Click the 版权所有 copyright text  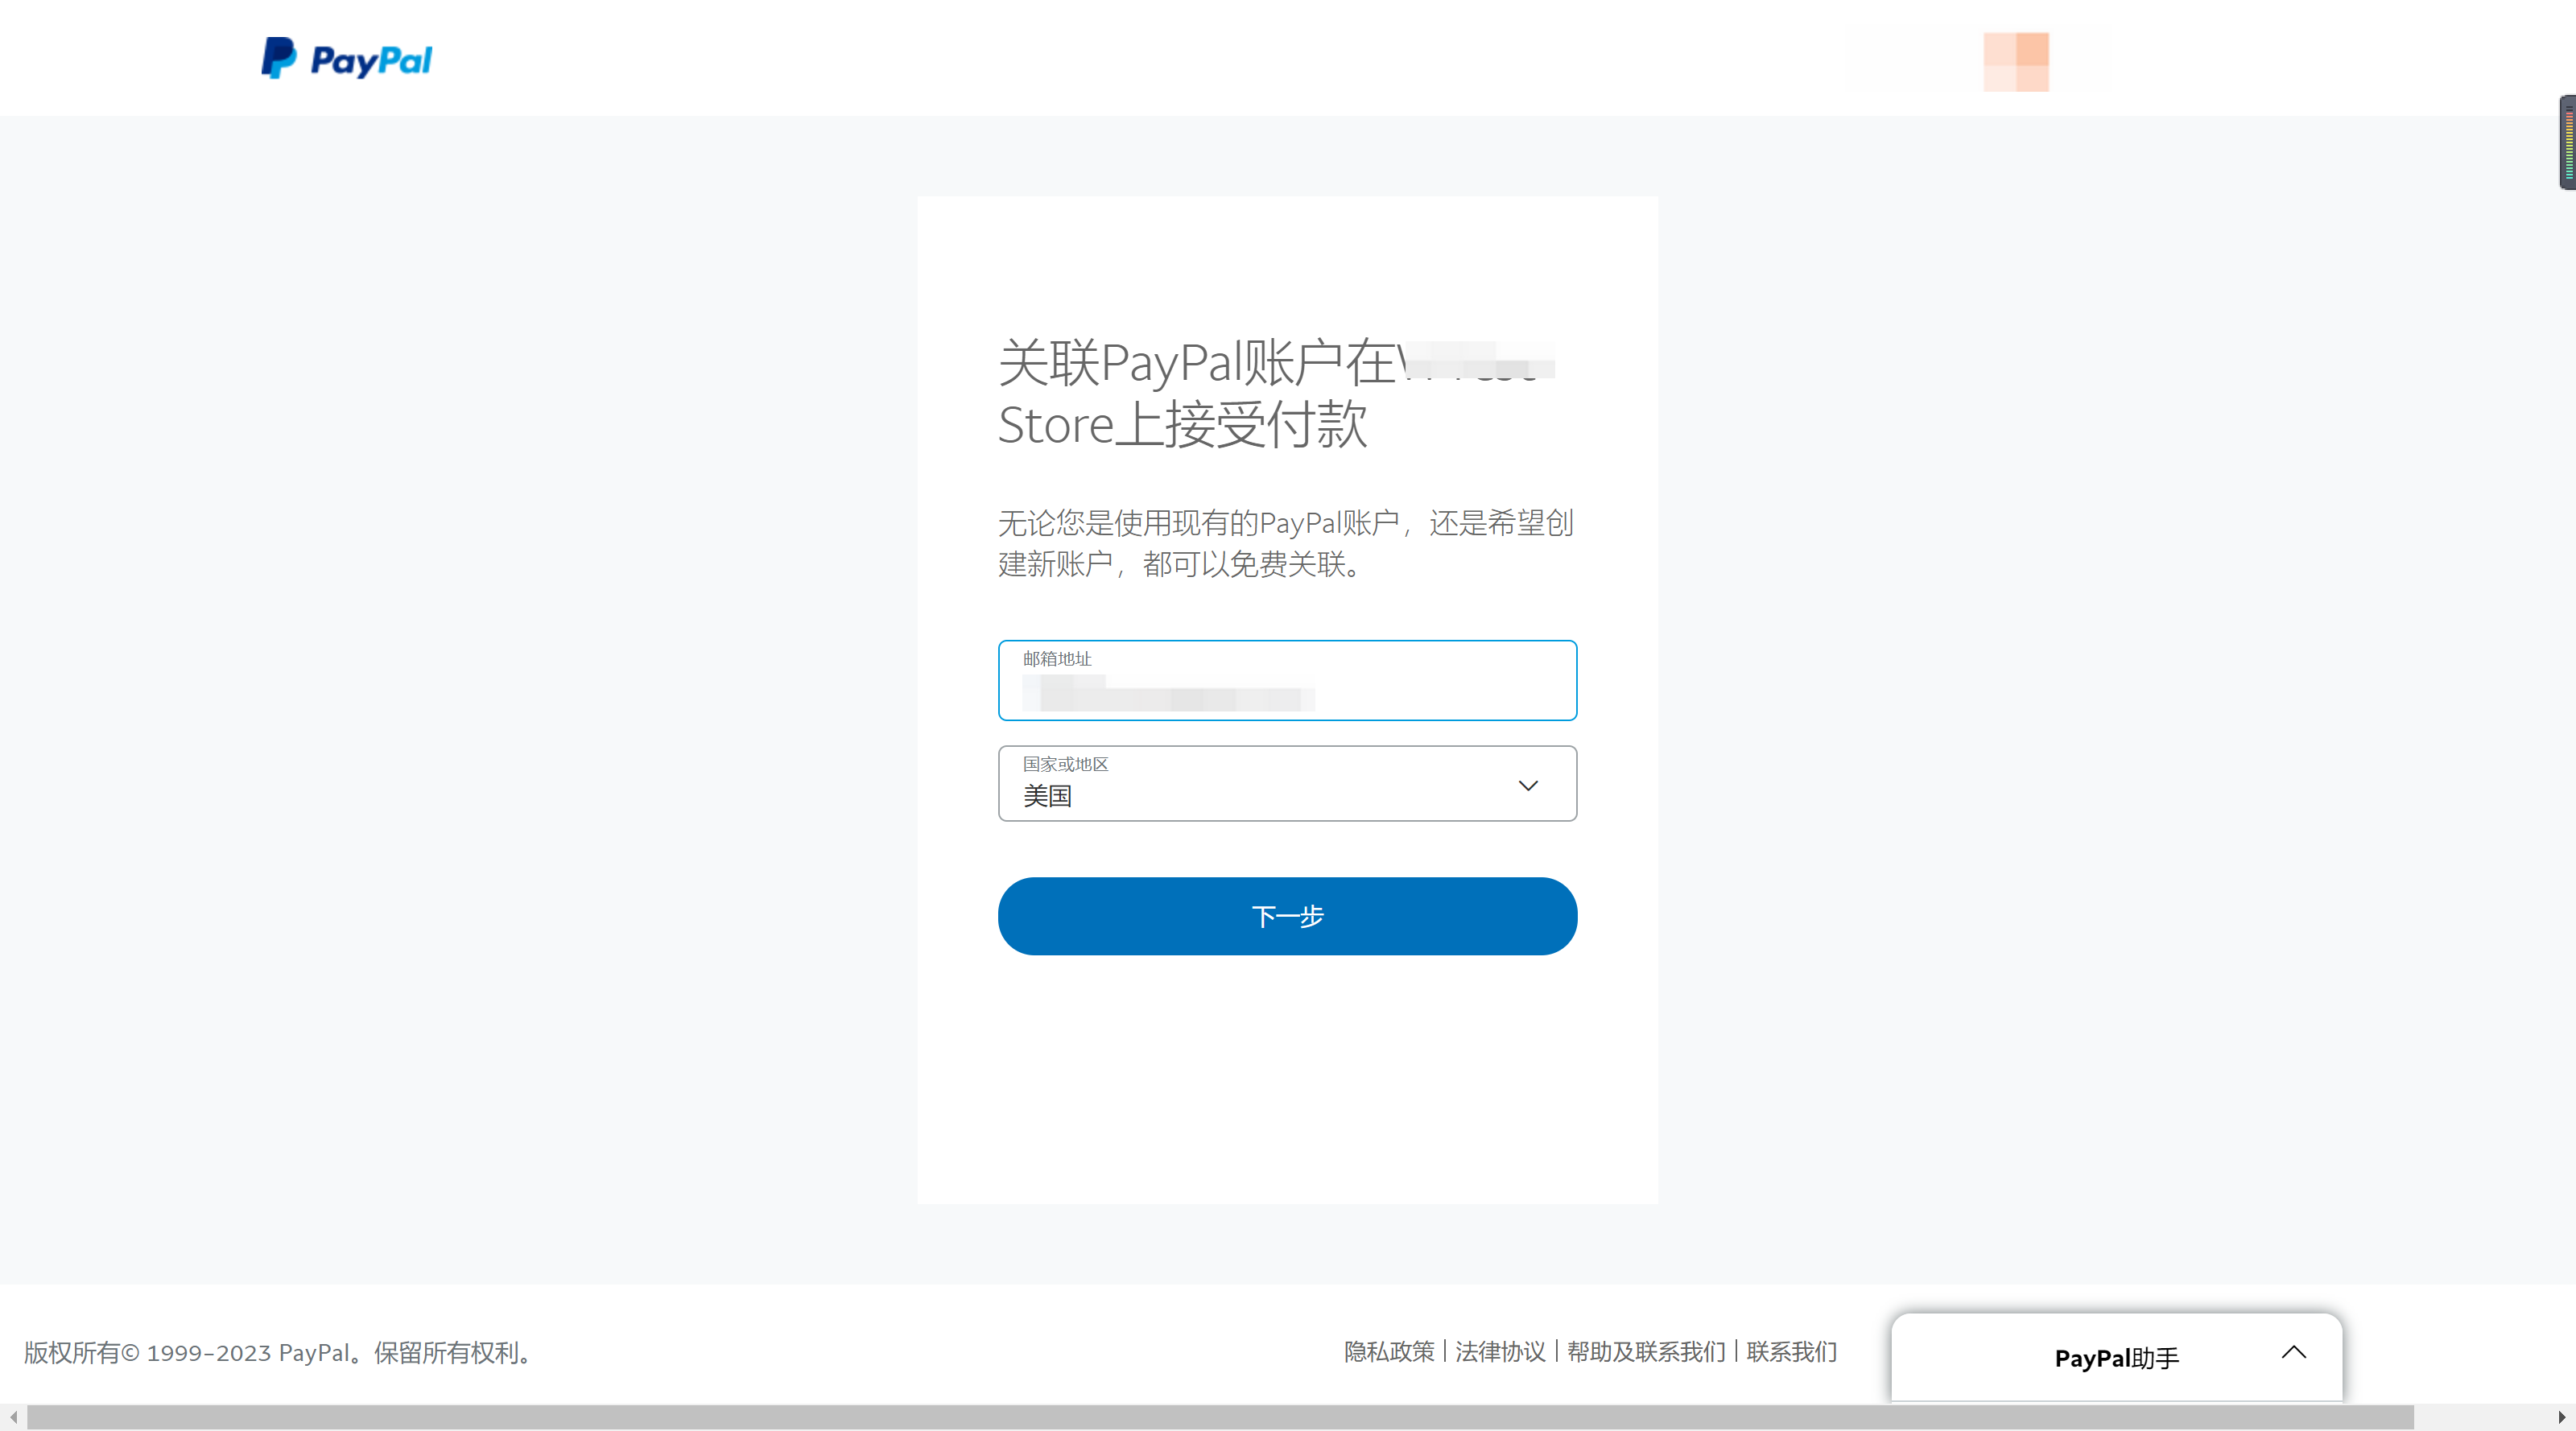coord(281,1352)
